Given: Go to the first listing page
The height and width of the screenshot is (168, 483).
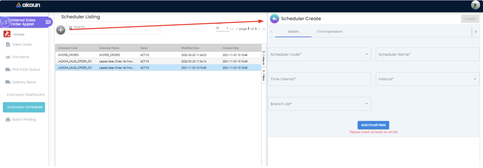Looking at the screenshot, I should point(232,29).
